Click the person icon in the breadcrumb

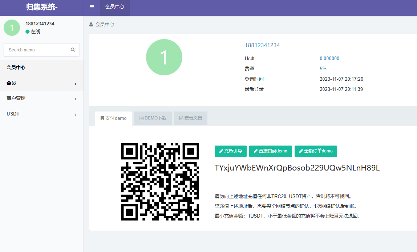tap(91, 24)
